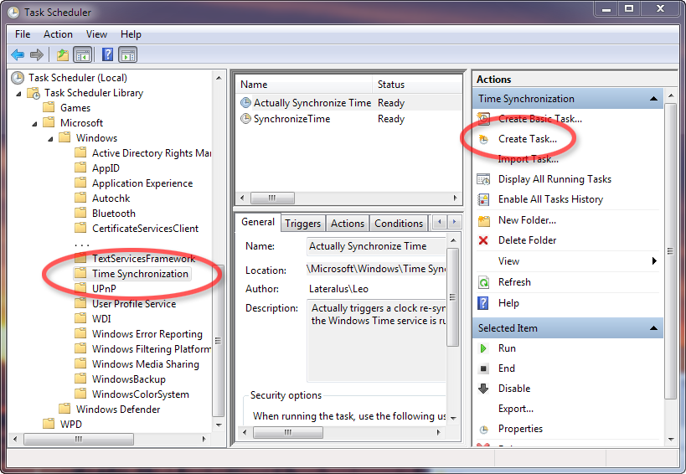Collapse the Task Scheduler Library tree node
Screen dimensions: 686x474
(18, 93)
